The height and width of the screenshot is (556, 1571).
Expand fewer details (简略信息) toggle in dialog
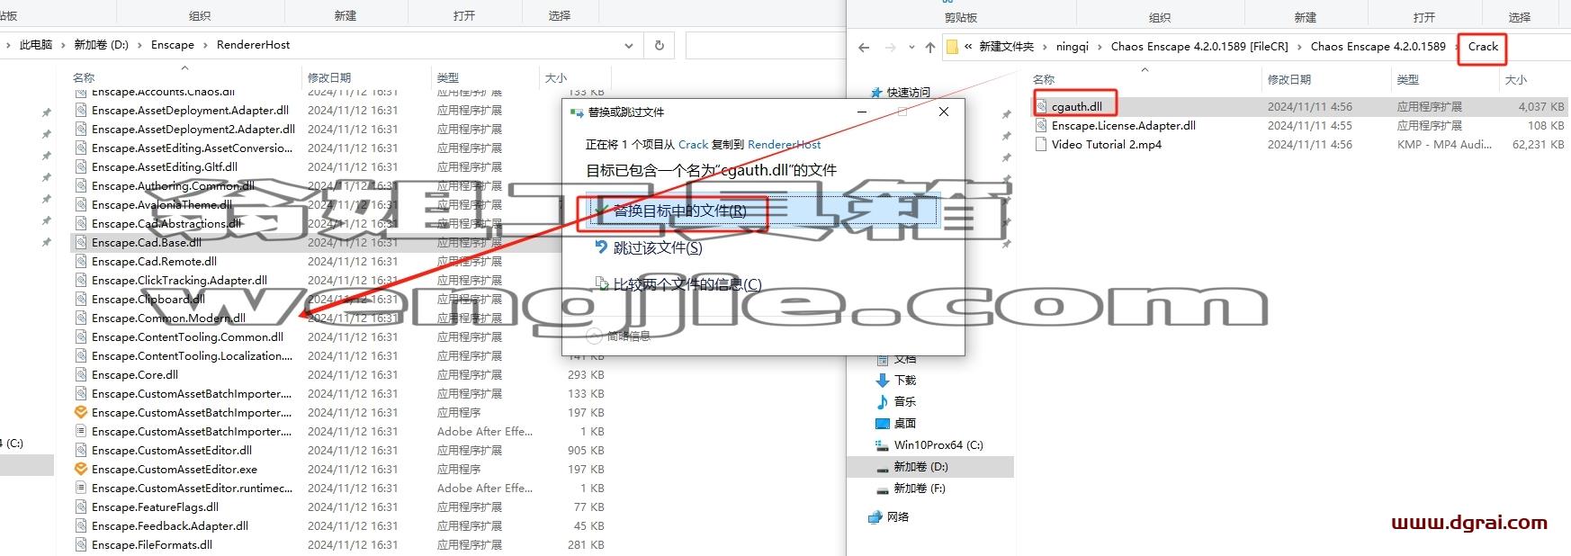[x=619, y=336]
